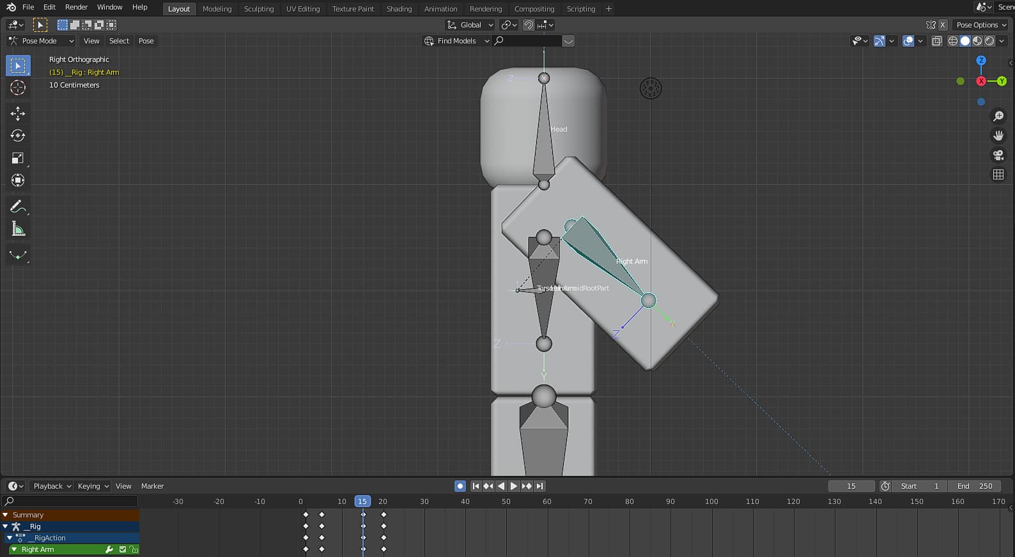
Task: Select the Rotate tool
Action: tap(18, 135)
